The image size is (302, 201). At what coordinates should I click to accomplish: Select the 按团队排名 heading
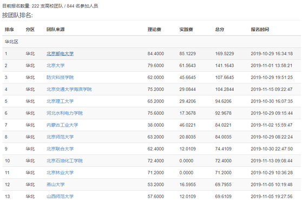17,15
